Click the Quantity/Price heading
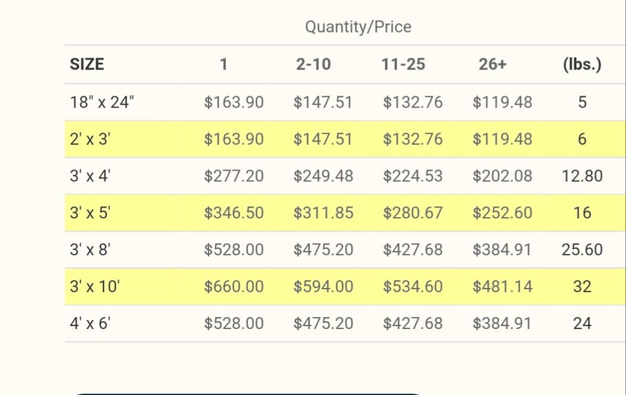 coord(358,27)
